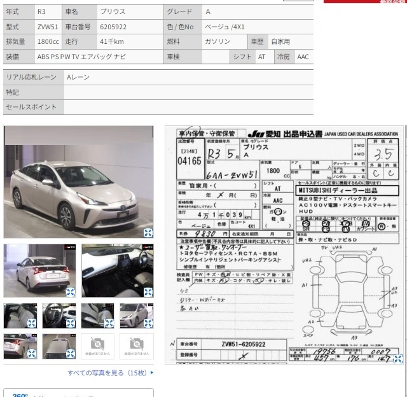The image size is (407, 397).
Task: Open the front seat thumbnail
Action: pyautogui.click(x=97, y=316)
